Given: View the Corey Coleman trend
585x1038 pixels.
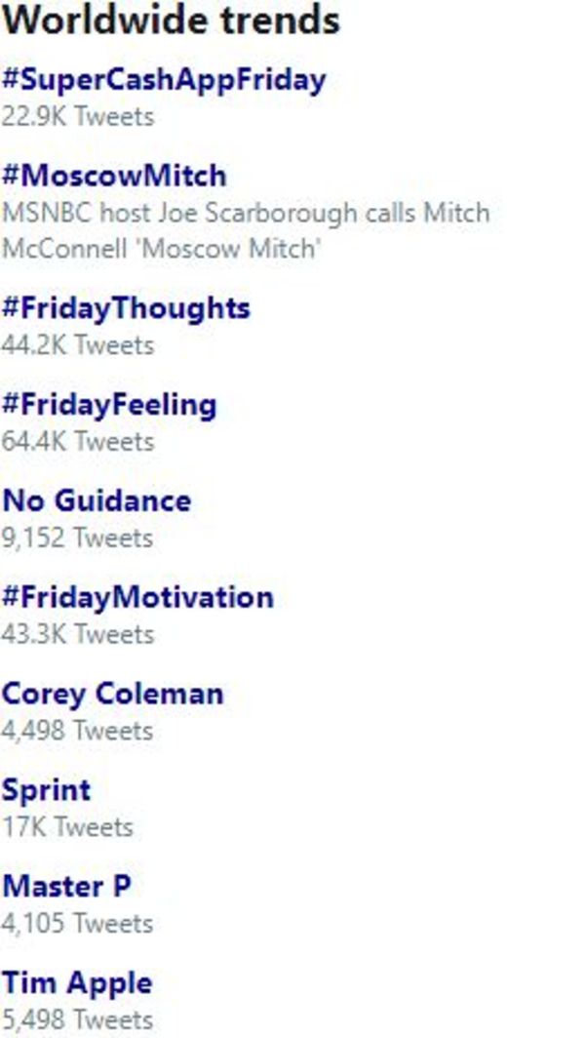Looking at the screenshot, I should [x=112, y=695].
